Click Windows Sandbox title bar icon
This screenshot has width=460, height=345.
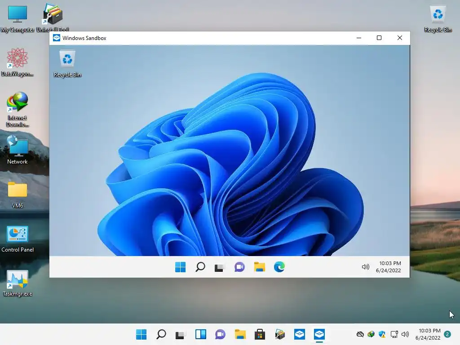point(56,38)
